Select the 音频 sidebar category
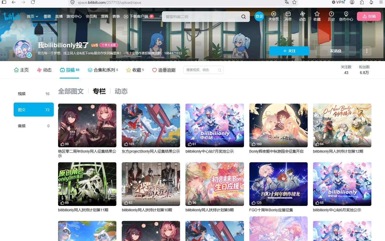The height and width of the screenshot is (241, 385). pyautogui.click(x=34, y=126)
